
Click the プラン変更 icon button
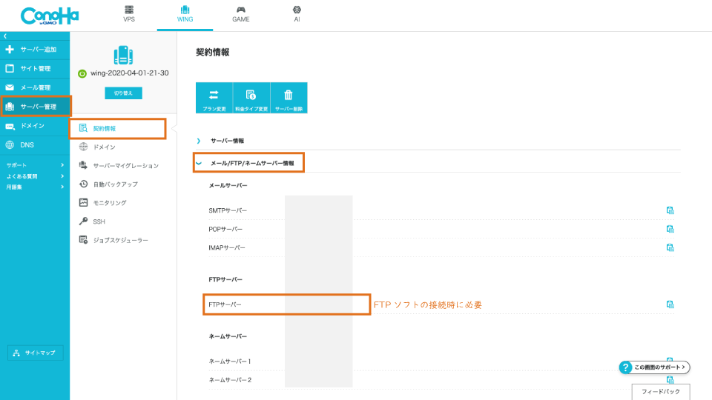click(214, 98)
